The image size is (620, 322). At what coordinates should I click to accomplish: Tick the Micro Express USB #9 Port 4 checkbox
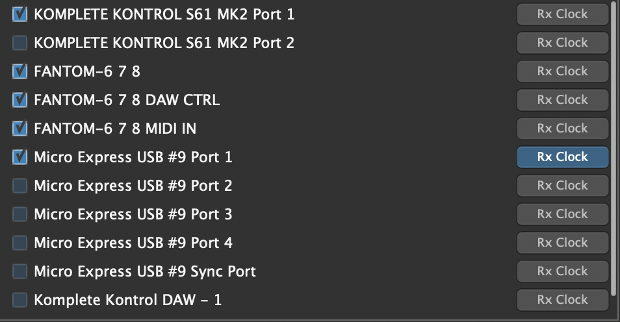click(x=20, y=243)
